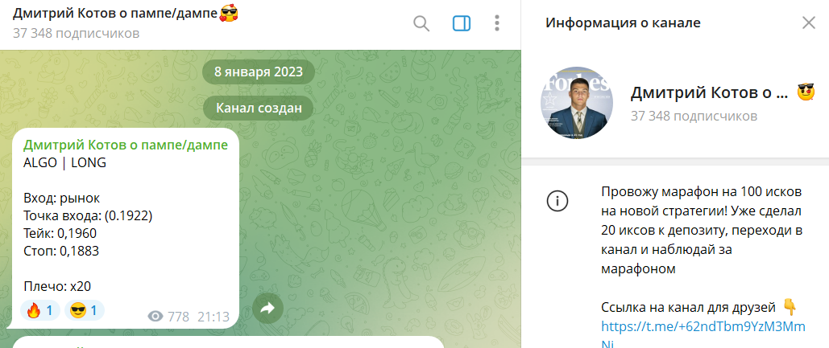The image size is (829, 348).
Task: Forward the ALGO LONG message via share arrow
Action: tap(267, 309)
